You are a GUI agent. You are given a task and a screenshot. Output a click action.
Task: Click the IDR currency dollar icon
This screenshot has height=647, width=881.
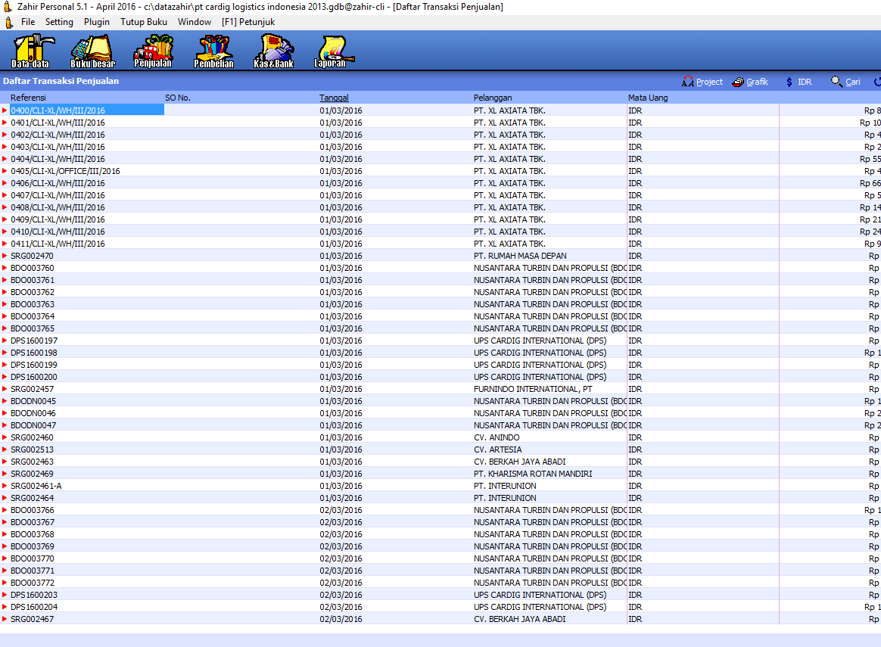point(789,82)
